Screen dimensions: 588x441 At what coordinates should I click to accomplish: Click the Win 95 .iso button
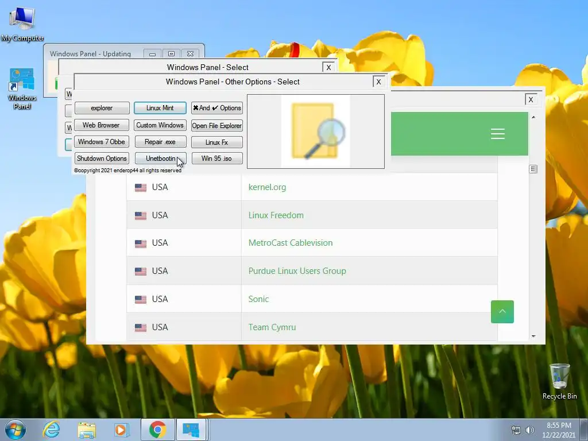tap(217, 158)
